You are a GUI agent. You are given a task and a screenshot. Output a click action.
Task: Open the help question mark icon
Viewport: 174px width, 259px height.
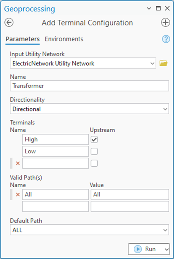pyautogui.click(x=166, y=39)
